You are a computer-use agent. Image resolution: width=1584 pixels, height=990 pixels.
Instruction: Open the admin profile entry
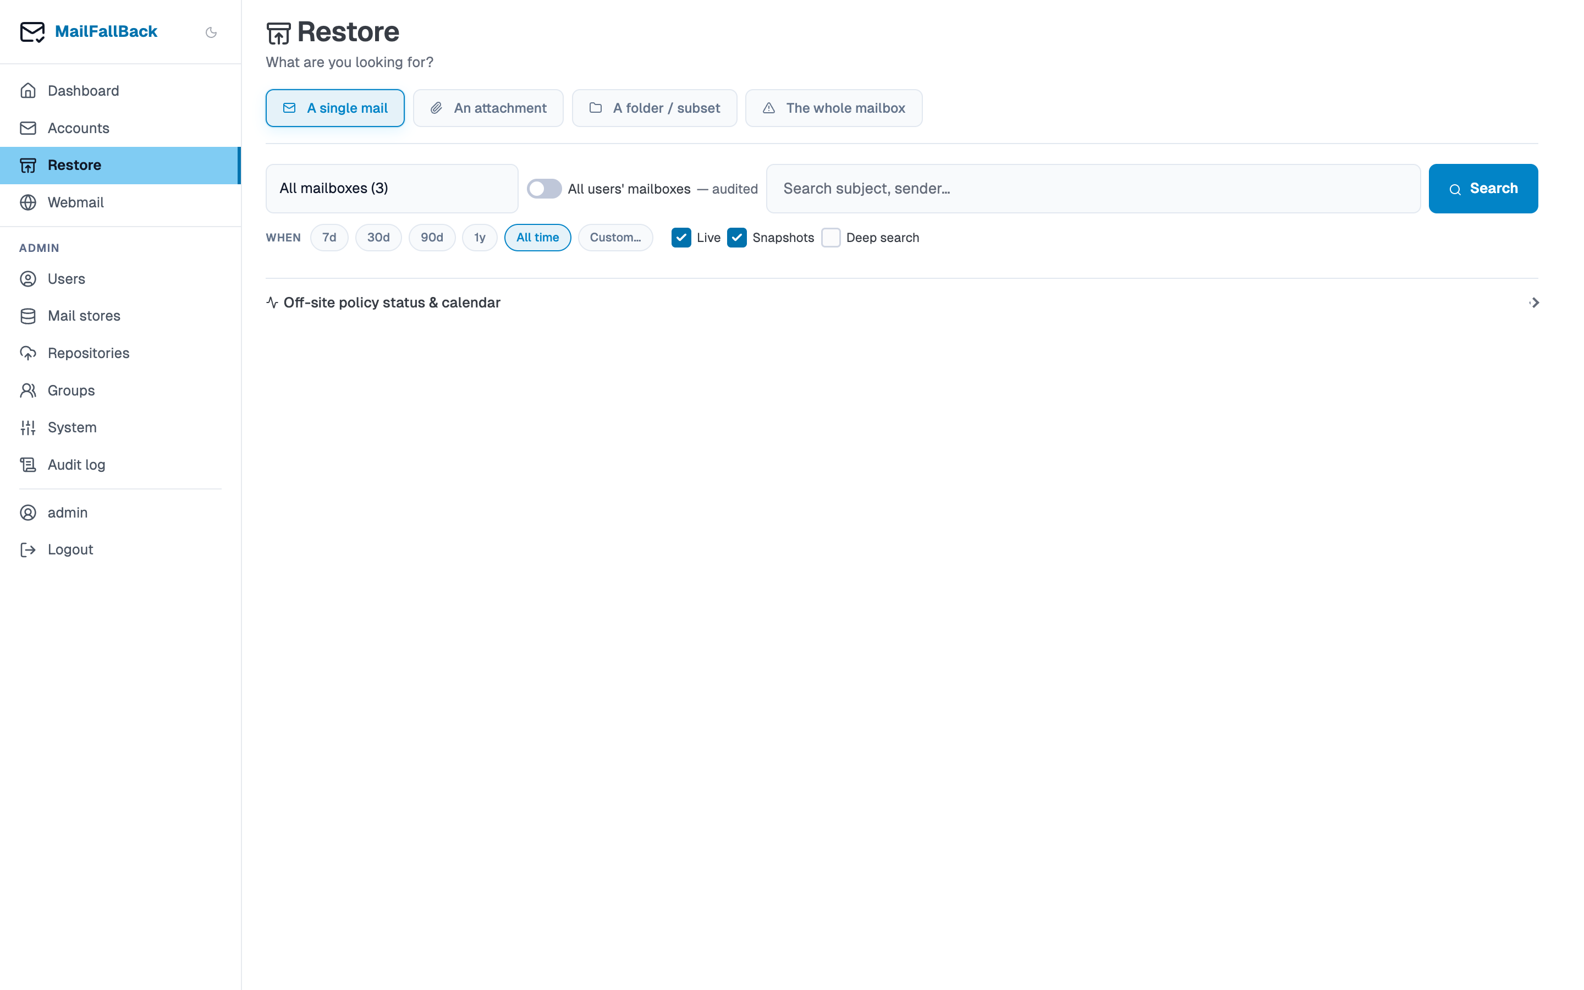click(120, 513)
